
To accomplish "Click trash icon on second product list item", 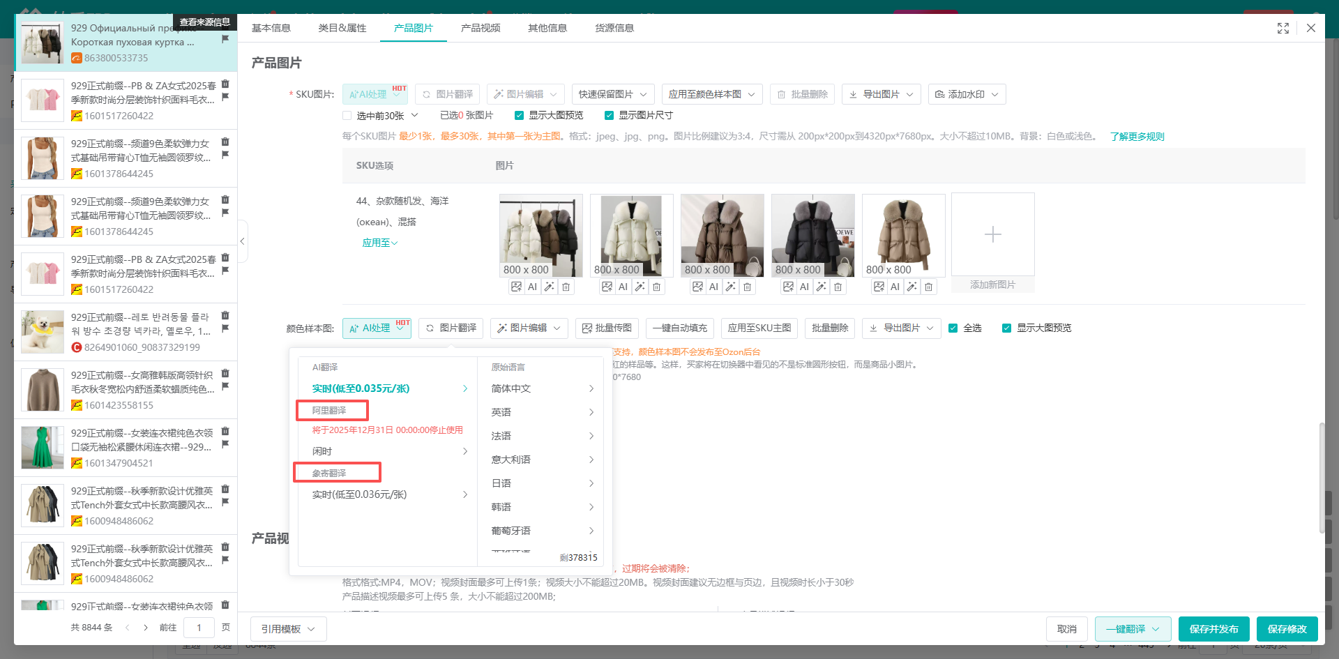I will [225, 84].
